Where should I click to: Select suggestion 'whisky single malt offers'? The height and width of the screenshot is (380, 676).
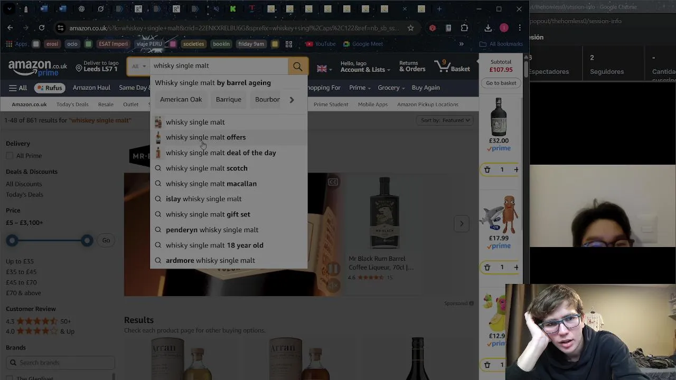[229, 137]
